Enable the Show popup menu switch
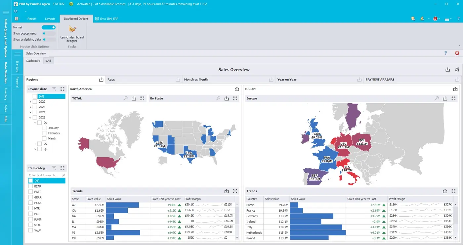The image size is (463, 245). (49, 33)
